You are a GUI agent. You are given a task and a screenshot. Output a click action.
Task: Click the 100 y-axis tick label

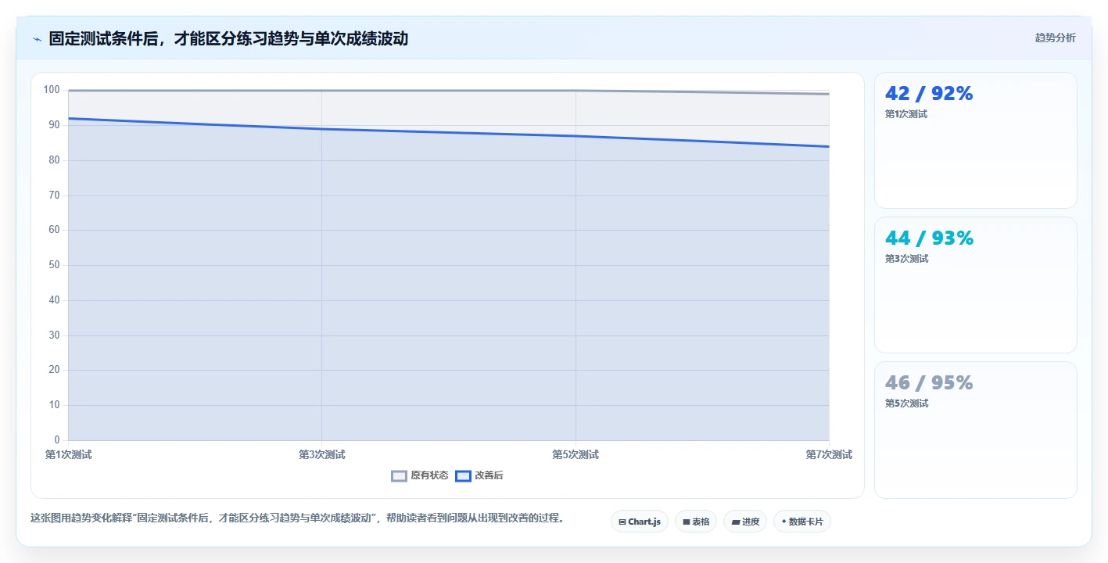(x=52, y=90)
